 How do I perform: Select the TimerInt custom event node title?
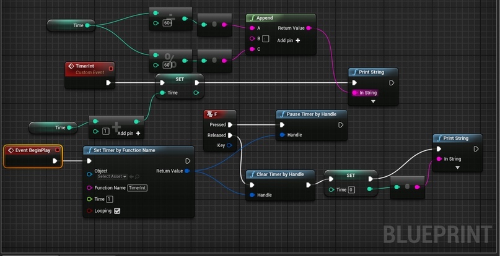[85, 66]
